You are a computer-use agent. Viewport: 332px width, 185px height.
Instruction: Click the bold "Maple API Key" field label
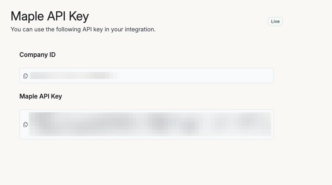click(x=41, y=96)
